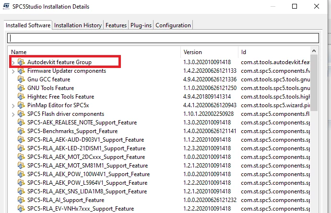331x213 pixels.
Task: Click the SPC5-RLA_AEK-LED-21DISM1 feature icon
Action: tap(21, 148)
